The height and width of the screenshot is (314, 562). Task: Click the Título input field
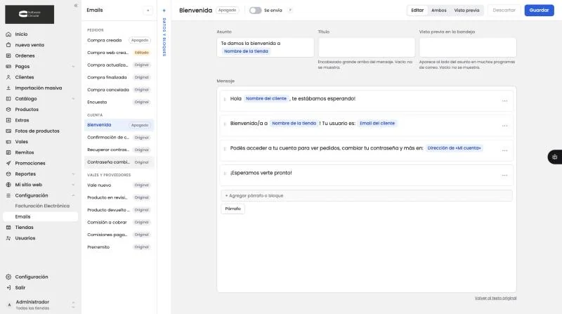point(367,47)
